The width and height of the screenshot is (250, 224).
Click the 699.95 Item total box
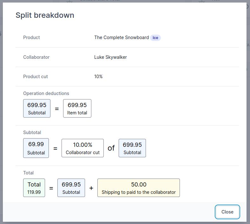click(77, 108)
